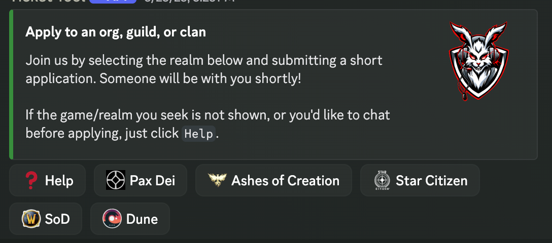Click the golden phoenix Ashes icon

tap(217, 181)
